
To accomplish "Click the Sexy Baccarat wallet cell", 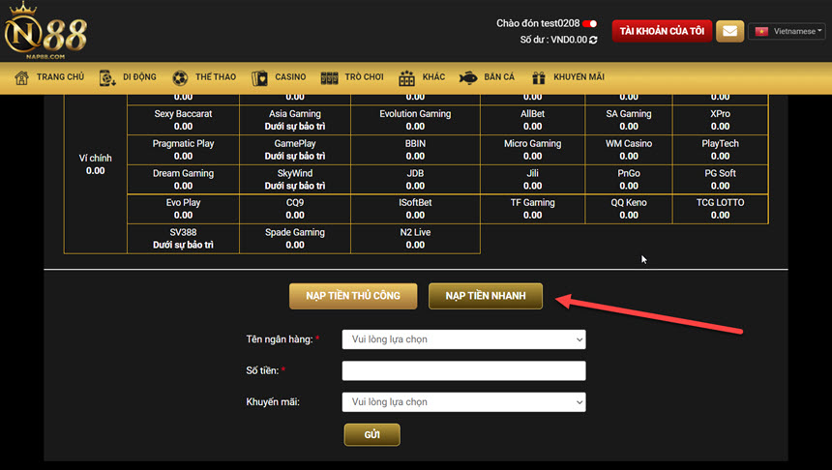I will click(183, 120).
